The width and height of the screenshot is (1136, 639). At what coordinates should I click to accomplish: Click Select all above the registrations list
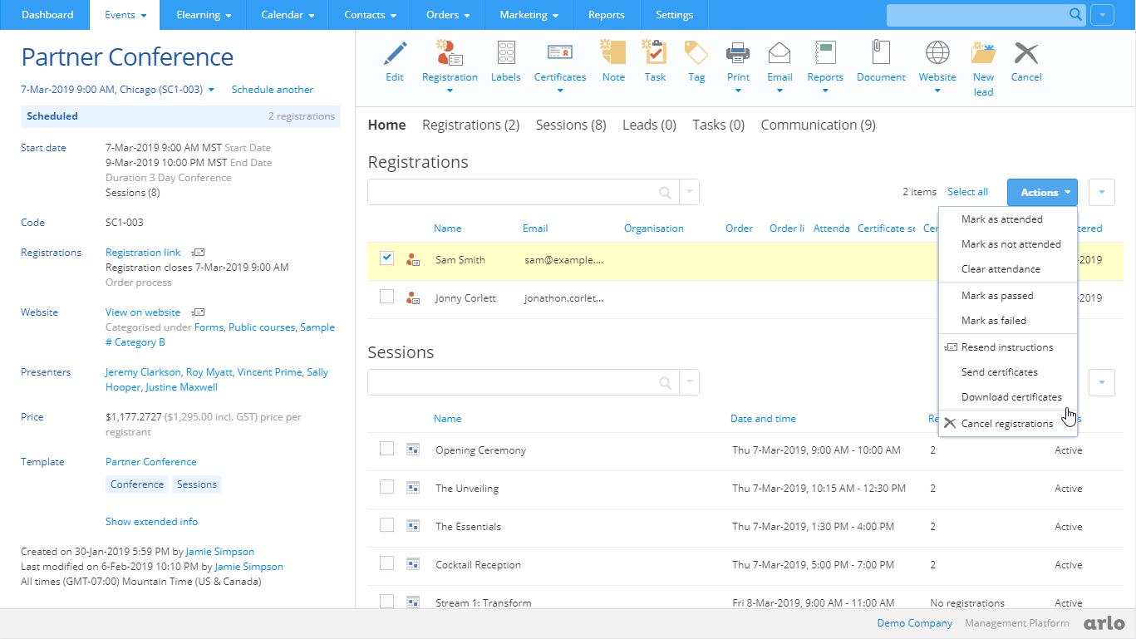point(967,191)
